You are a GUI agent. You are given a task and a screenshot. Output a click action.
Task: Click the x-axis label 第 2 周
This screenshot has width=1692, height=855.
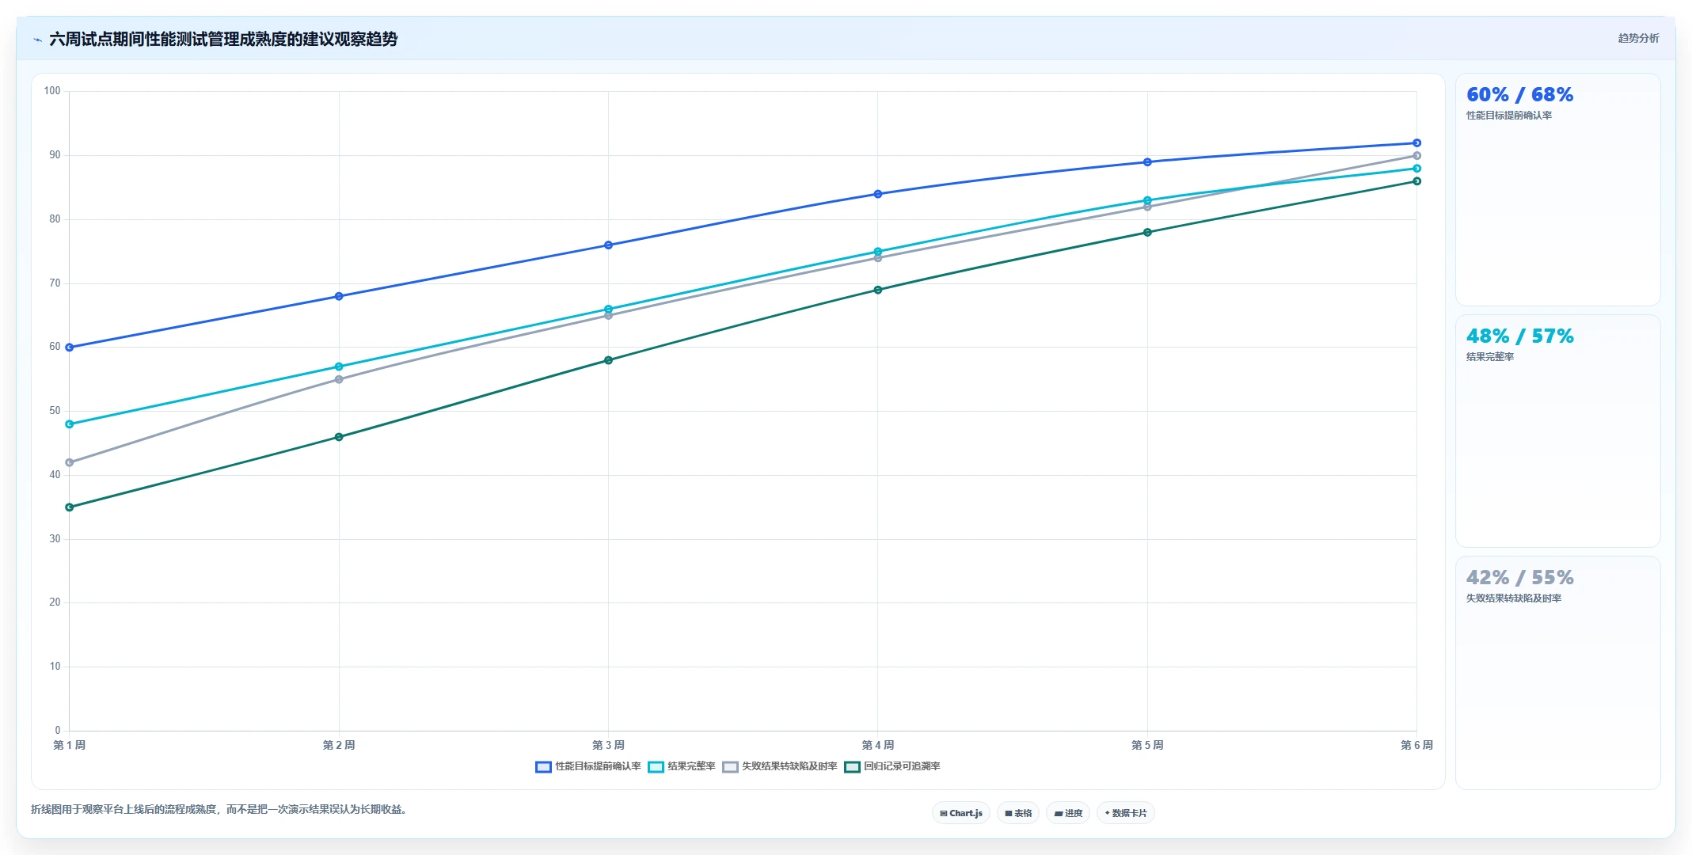pos(339,745)
